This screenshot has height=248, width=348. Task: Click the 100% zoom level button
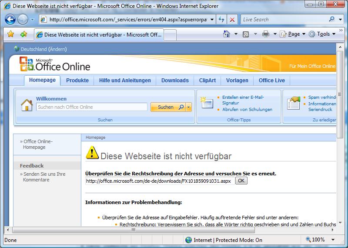tap(315, 240)
